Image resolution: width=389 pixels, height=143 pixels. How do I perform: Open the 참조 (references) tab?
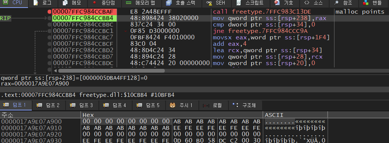point(344,3)
